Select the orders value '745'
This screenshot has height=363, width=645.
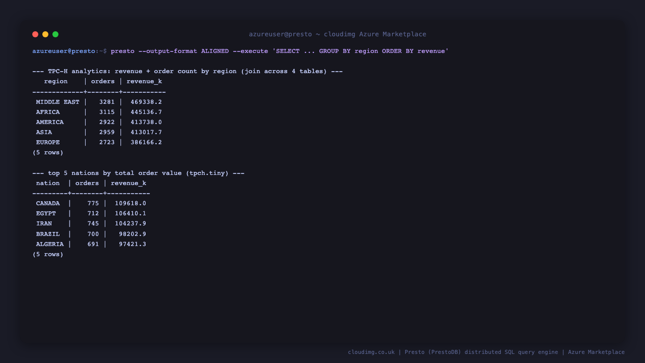[x=93, y=223]
